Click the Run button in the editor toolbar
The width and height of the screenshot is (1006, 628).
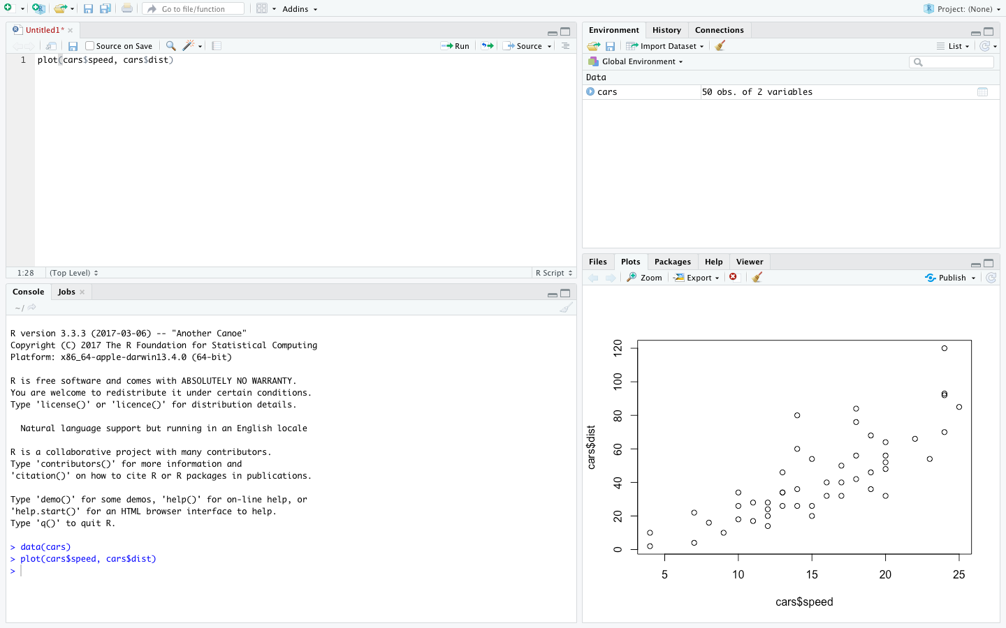(455, 46)
